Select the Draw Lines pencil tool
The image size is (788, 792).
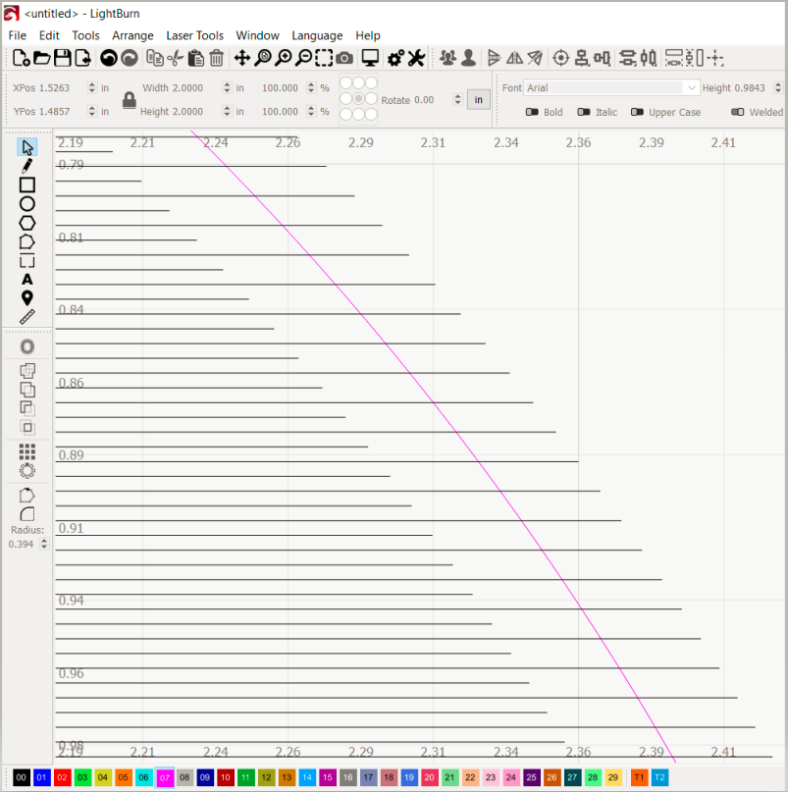click(27, 166)
